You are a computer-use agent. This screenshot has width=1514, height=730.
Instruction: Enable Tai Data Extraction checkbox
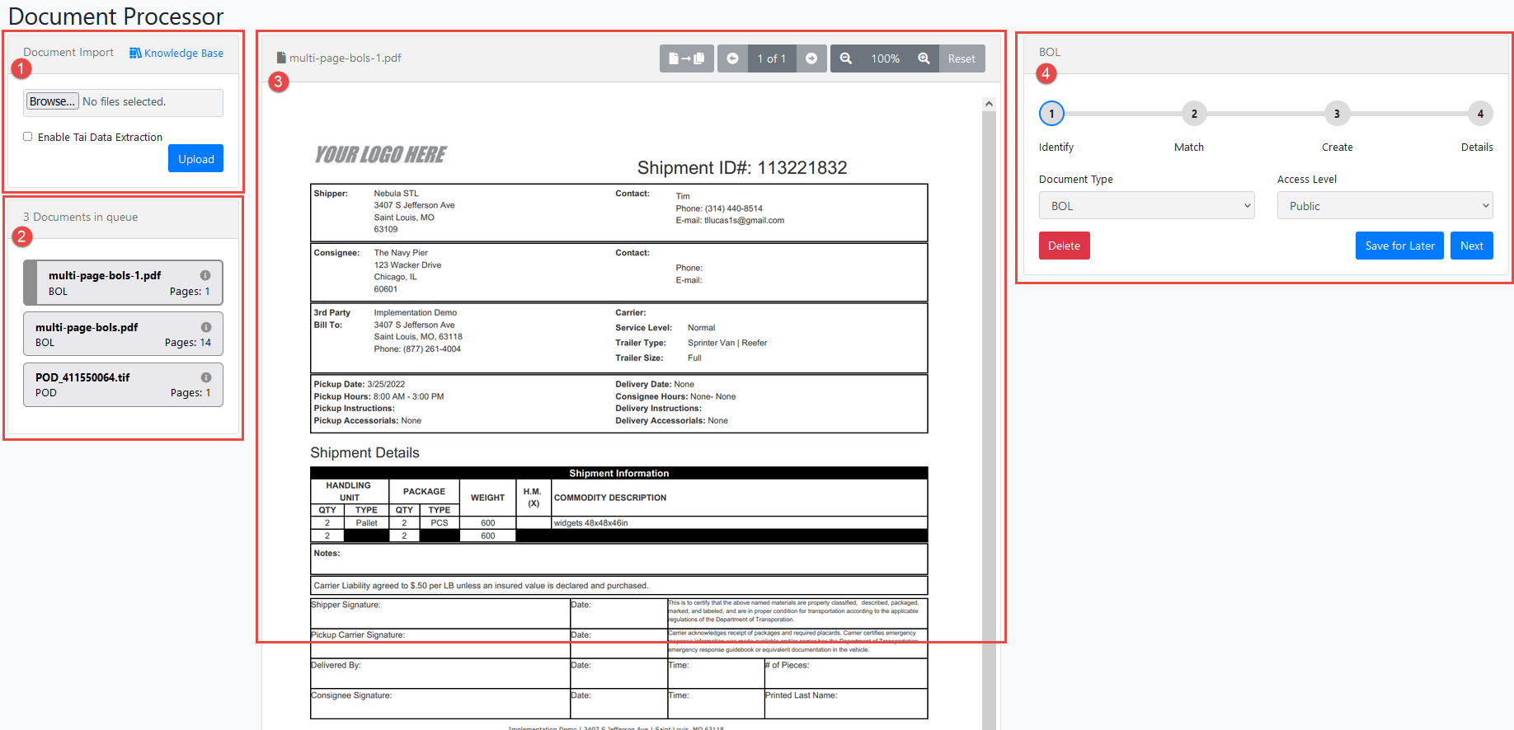(28, 137)
